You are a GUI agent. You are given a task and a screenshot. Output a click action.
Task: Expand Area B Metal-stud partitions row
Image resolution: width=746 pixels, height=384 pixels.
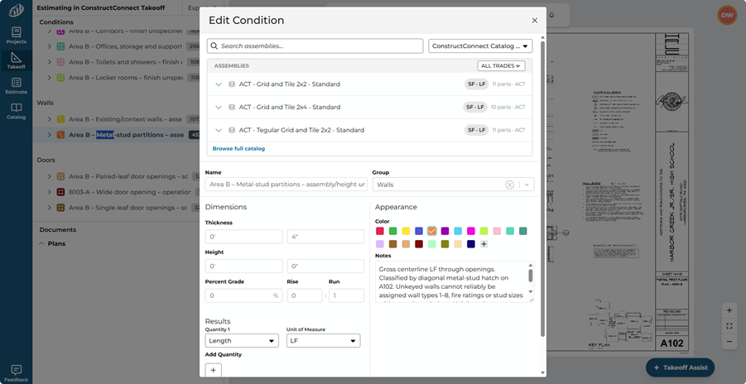pos(50,135)
